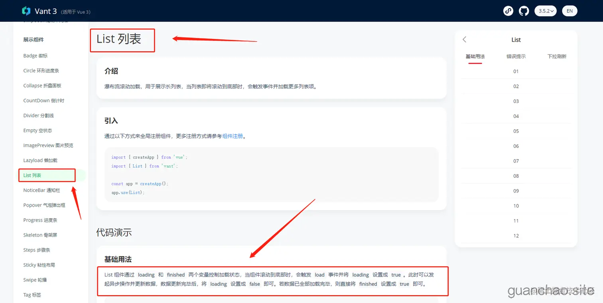Select the 错误提示 tab in simulator
603x303 pixels.
[x=516, y=56]
